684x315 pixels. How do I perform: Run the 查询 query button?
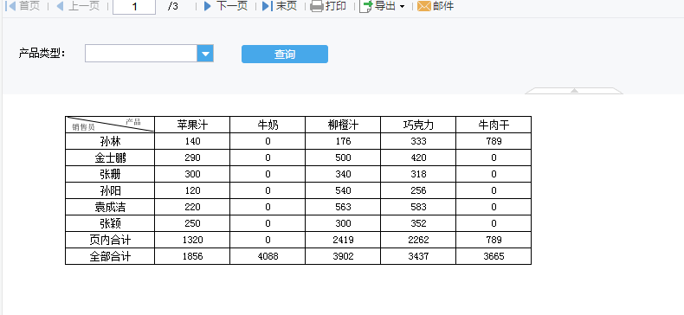point(284,55)
